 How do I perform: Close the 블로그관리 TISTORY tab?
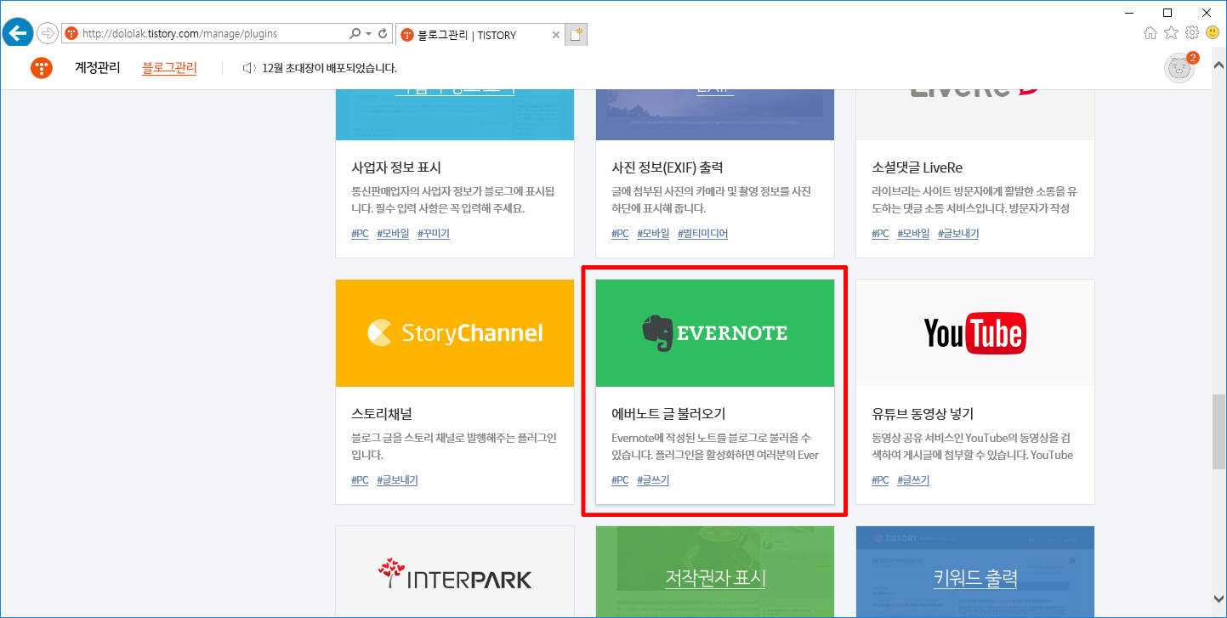[x=556, y=35]
